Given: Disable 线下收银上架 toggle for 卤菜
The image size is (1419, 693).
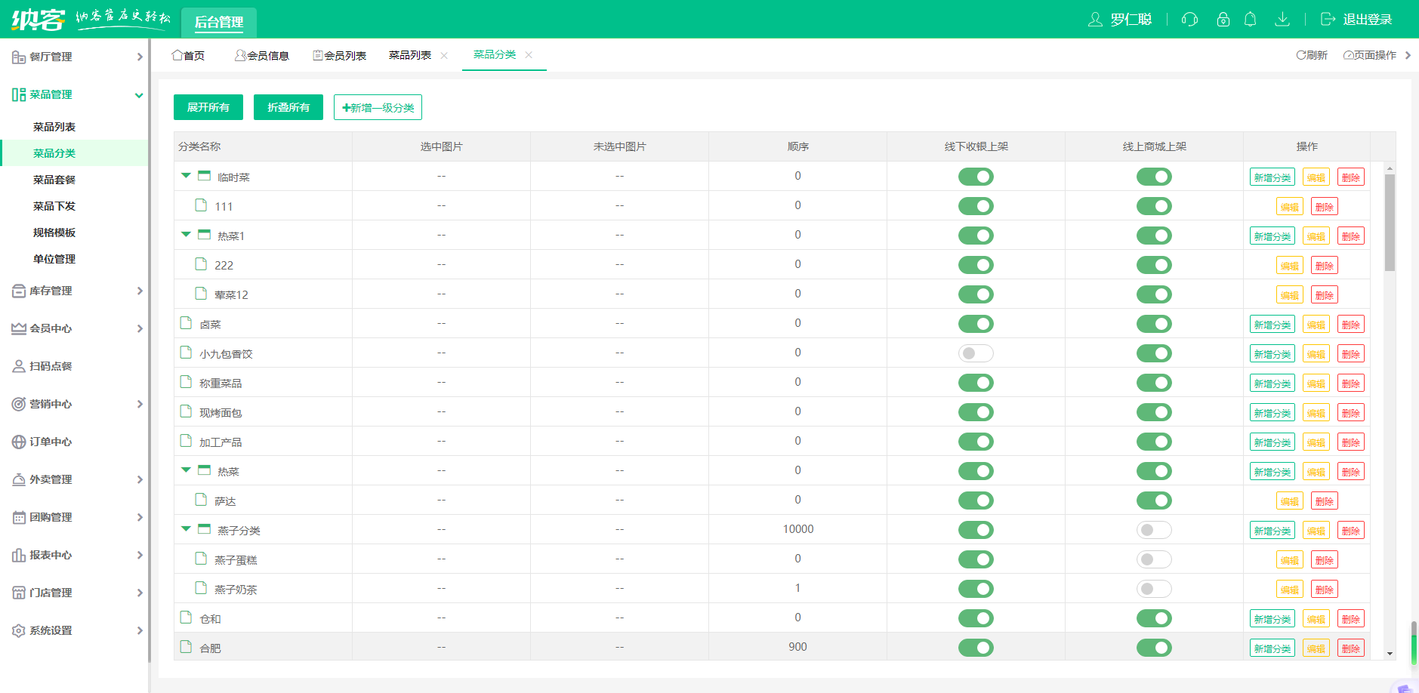Looking at the screenshot, I should click(976, 324).
